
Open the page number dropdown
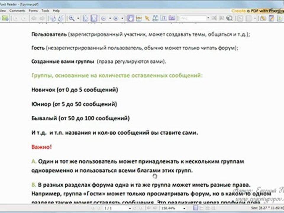pyautogui.click(x=130, y=208)
